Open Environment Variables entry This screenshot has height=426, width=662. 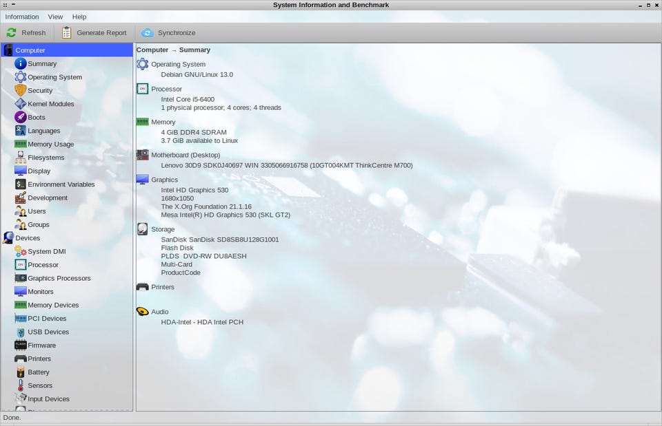pos(61,184)
